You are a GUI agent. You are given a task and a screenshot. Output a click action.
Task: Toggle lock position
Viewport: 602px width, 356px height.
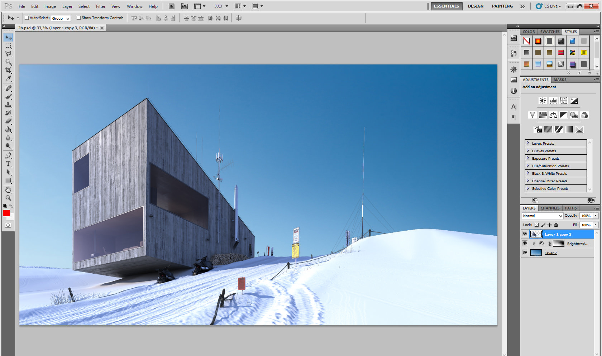550,225
